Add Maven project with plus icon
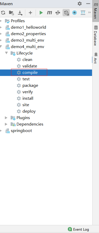Image resolution: width=99 pixels, height=233 pixels. [30, 13]
